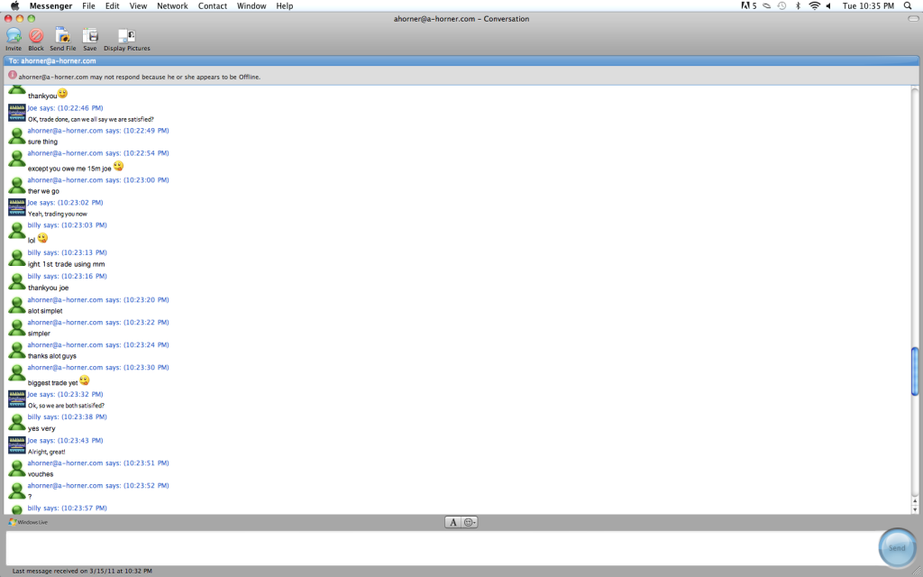The width and height of the screenshot is (923, 577).
Task: Save the conversation with Save icon
Action: pyautogui.click(x=89, y=39)
